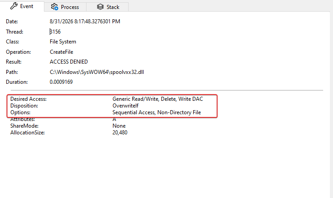
Task: Click the layered stack icon
Action: 100,7
